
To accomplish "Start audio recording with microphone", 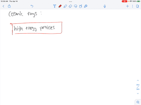I will pos(105,6).
